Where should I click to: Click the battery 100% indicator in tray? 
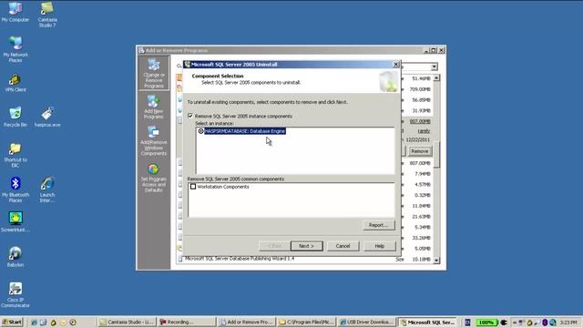486,323
